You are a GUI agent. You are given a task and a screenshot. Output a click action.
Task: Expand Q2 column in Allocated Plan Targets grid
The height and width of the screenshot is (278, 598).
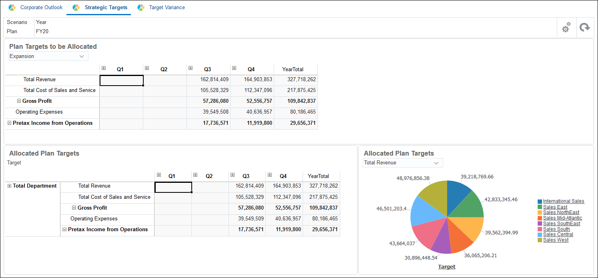point(195,175)
